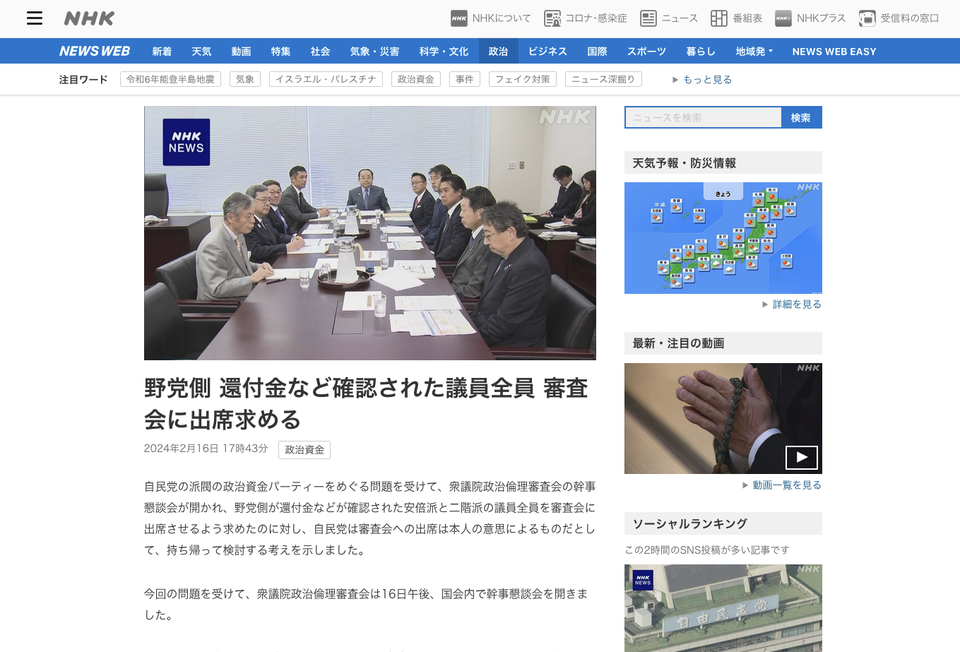
Task: Click the ニュースを検索 search field
Action: click(703, 118)
